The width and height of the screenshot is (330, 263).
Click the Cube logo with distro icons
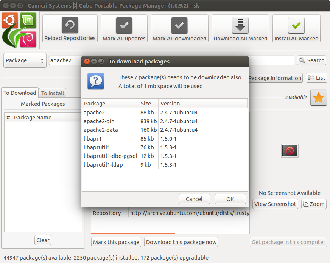point(19,30)
